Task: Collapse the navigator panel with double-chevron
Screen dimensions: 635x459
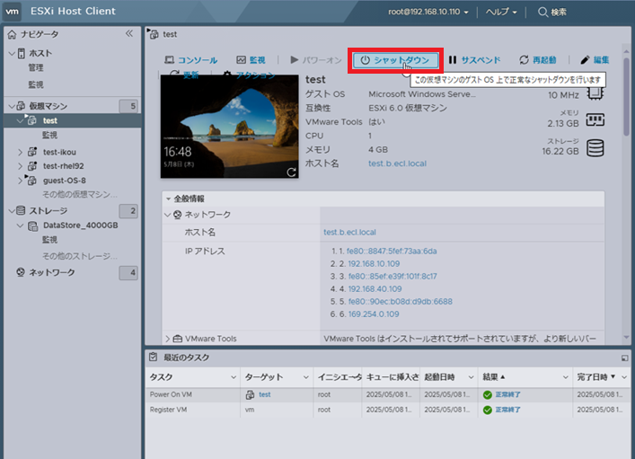Action: coord(128,33)
